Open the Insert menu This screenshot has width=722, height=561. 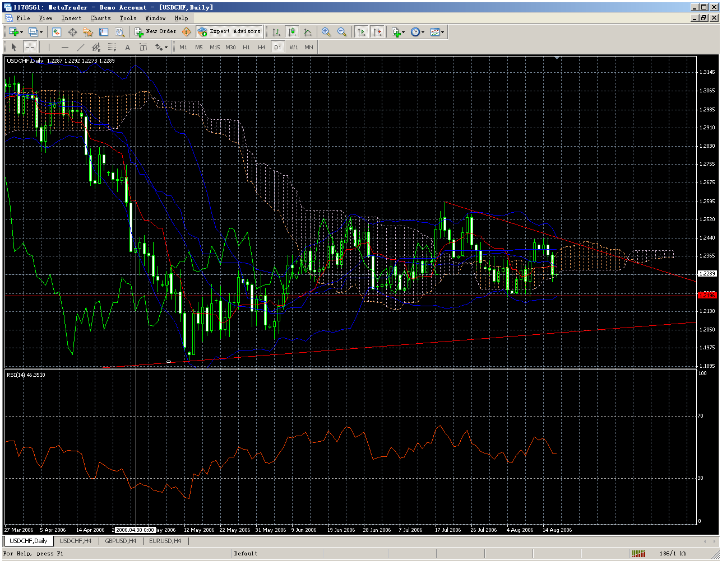(71, 18)
